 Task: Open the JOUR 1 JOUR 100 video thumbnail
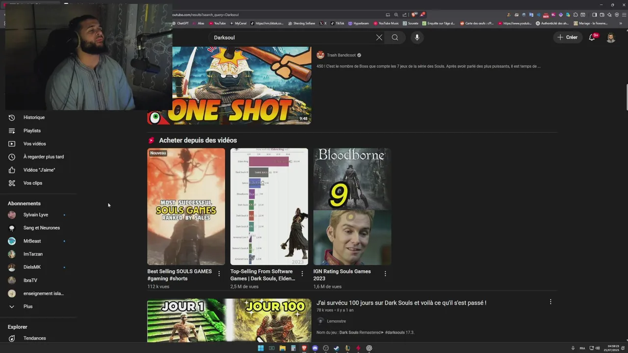[229, 321]
